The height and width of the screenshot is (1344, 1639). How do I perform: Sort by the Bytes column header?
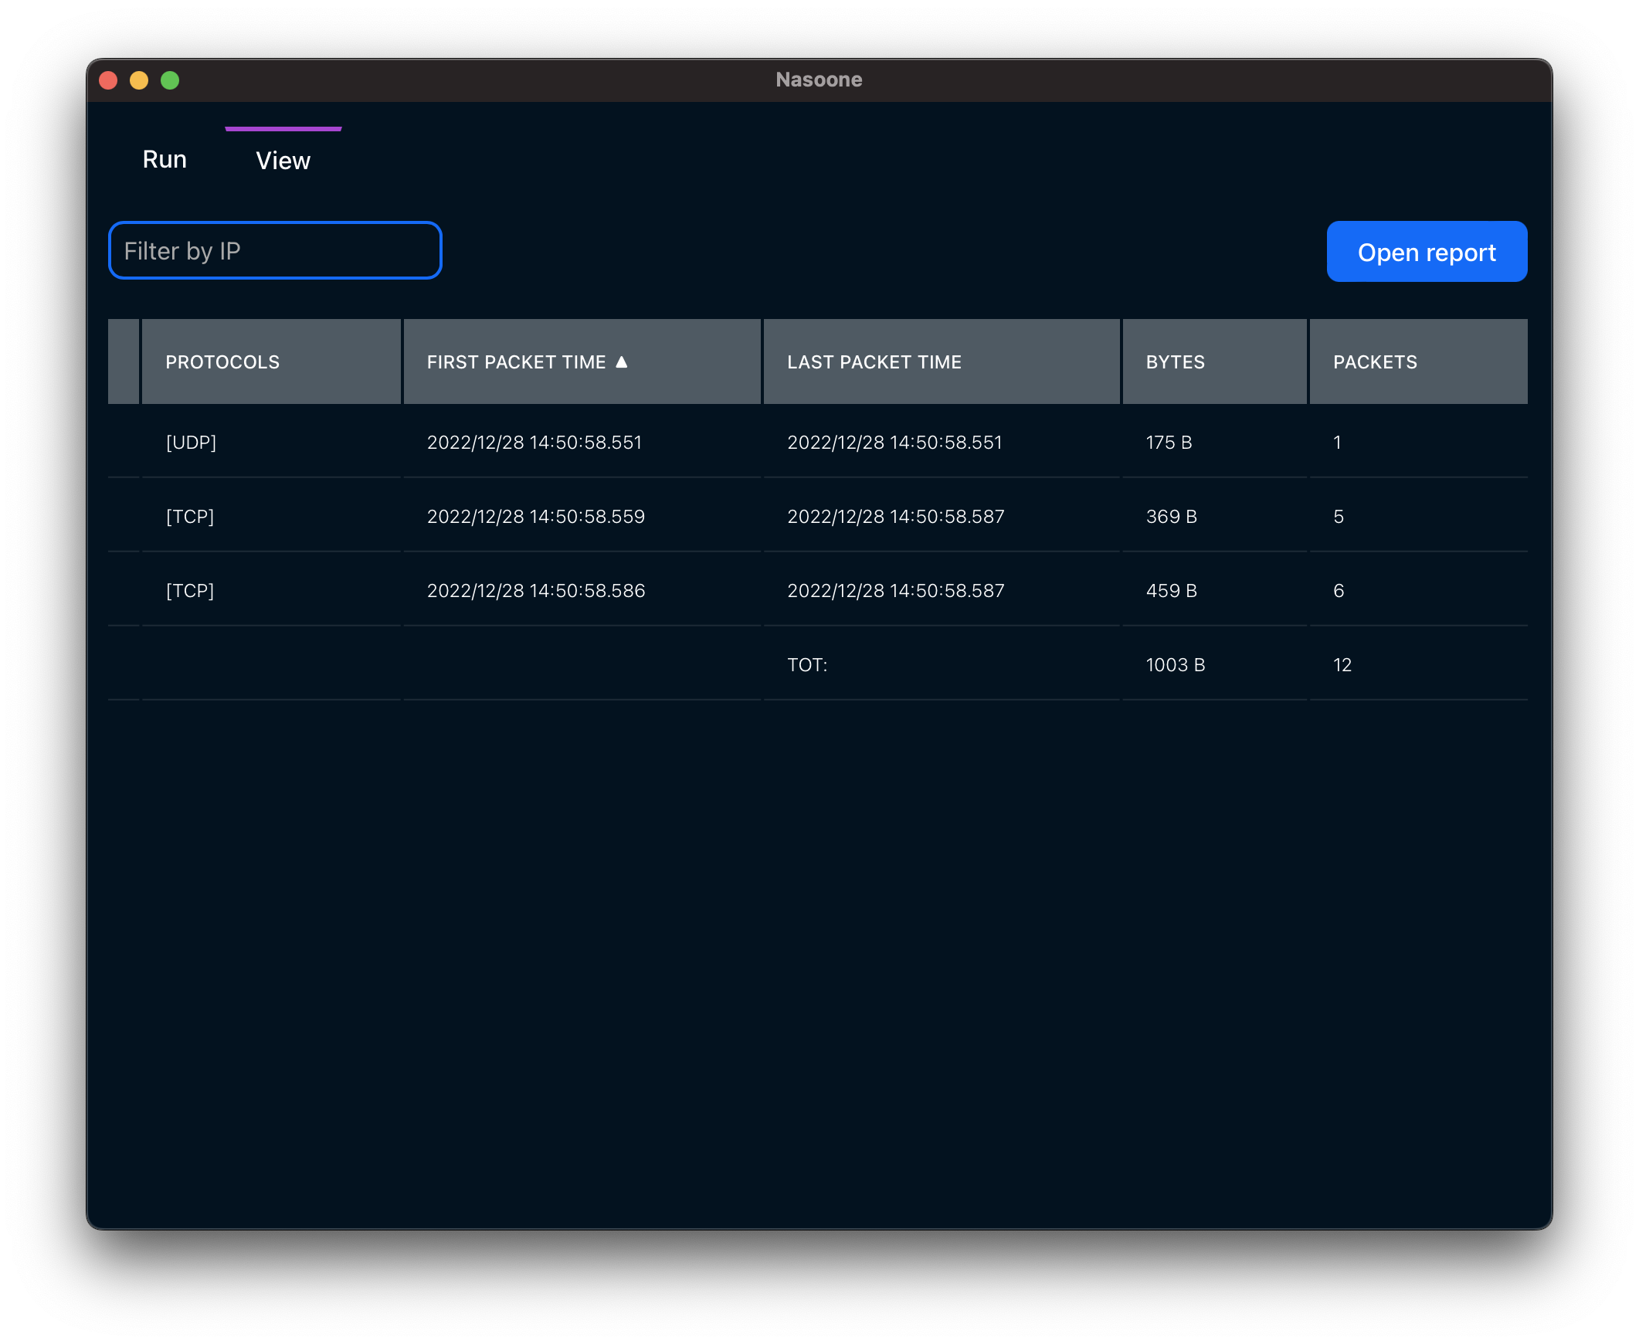coord(1175,362)
